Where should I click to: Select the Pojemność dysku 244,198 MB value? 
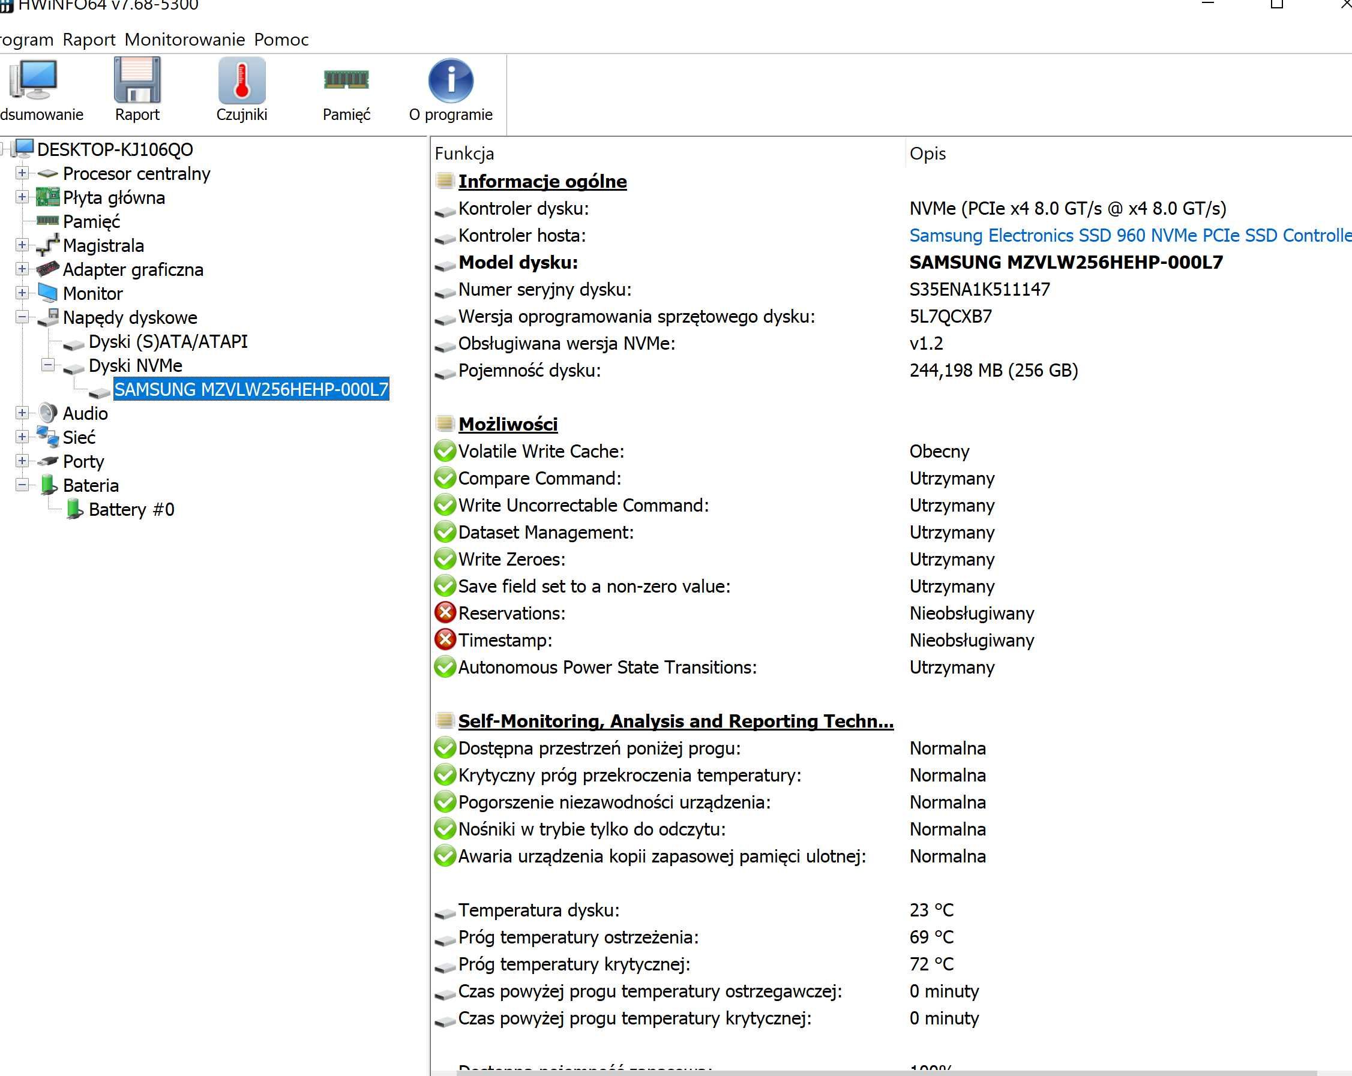[x=993, y=371]
